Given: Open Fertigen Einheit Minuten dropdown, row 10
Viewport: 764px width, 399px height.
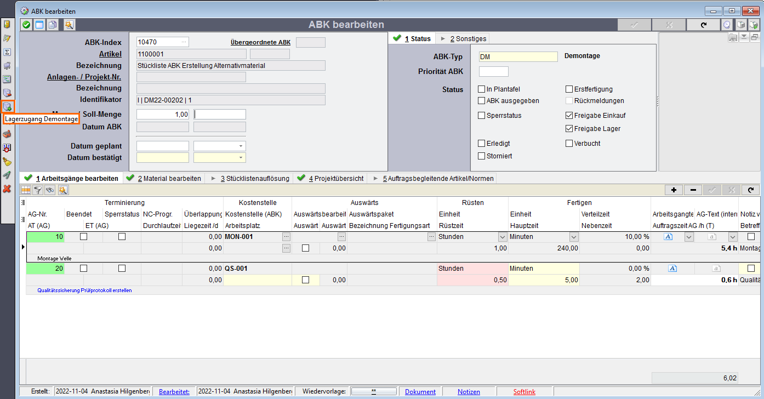Looking at the screenshot, I should tap(574, 237).
